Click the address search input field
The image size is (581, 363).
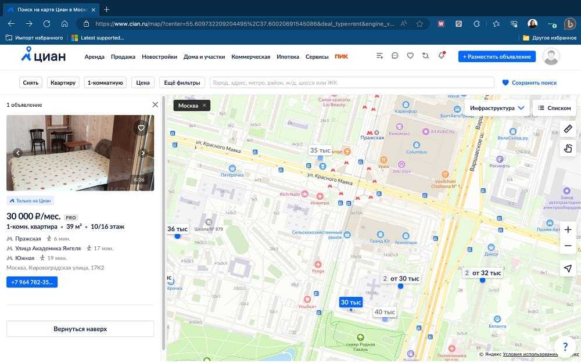coord(351,82)
